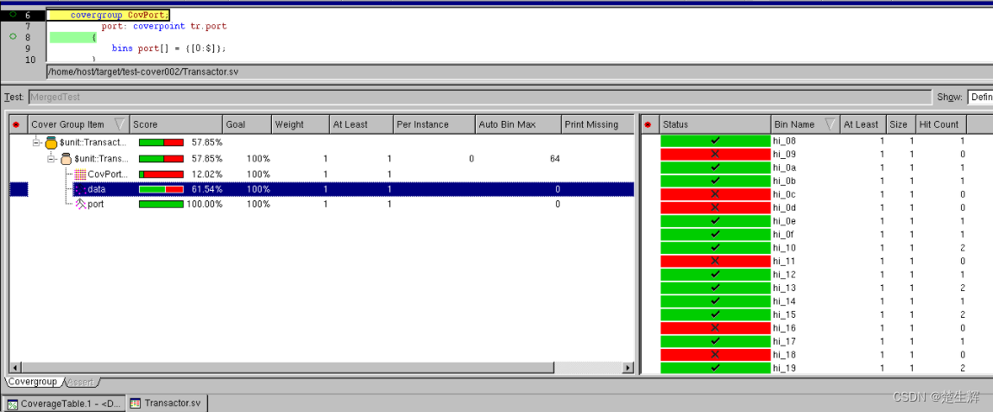Click the green marker beside source line 6
The width and height of the screenshot is (993, 412).
click(13, 14)
